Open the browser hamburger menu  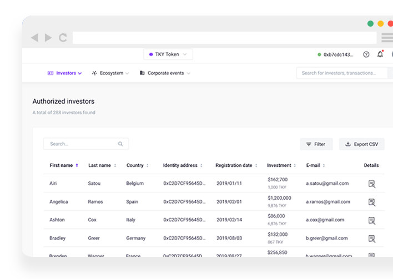click(x=386, y=38)
